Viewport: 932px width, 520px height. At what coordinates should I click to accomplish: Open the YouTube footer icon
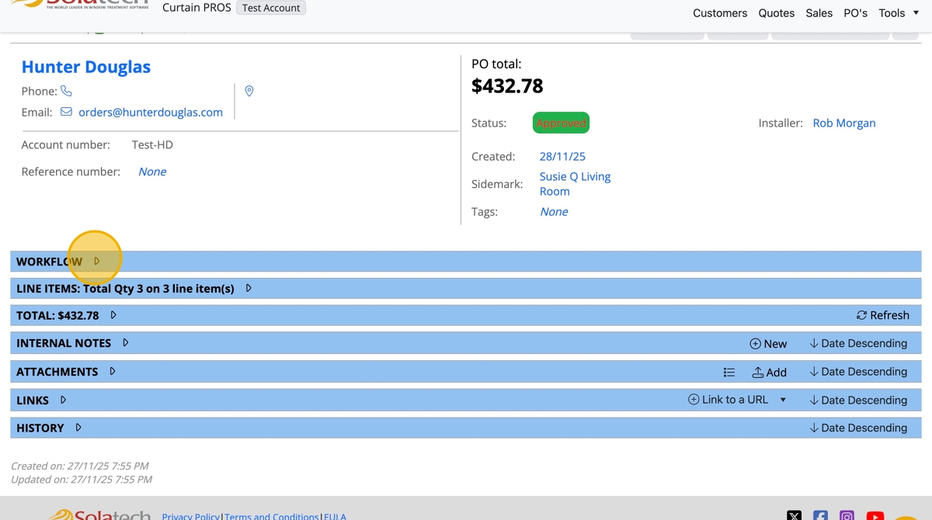(x=875, y=515)
